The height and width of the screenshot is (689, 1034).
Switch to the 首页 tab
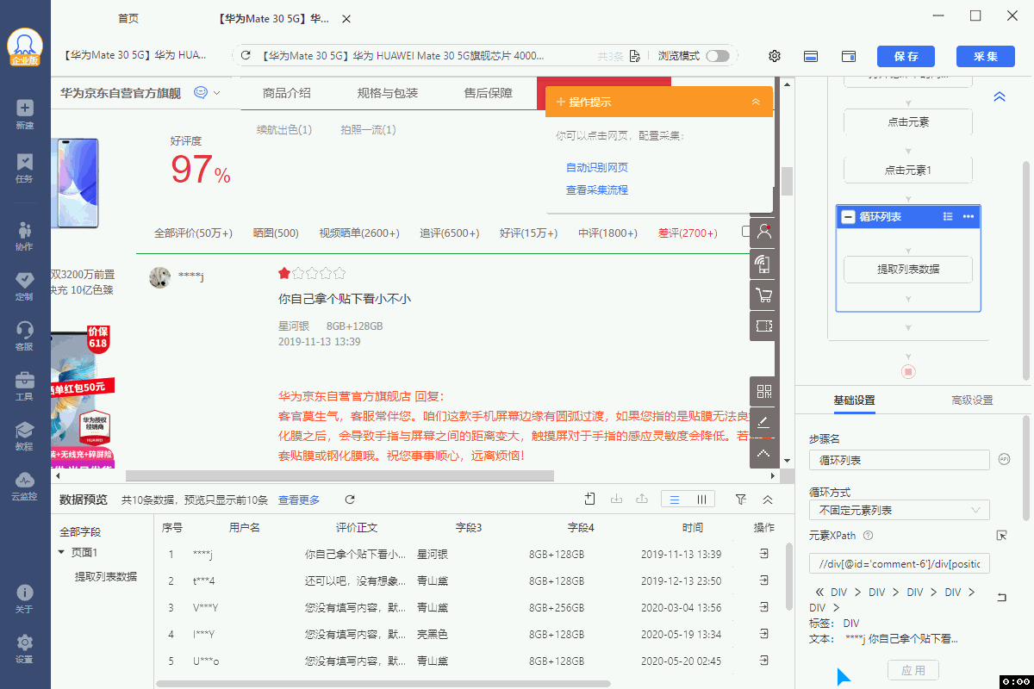pyautogui.click(x=128, y=18)
